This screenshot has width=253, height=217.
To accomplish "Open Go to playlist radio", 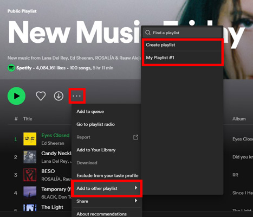I will coord(106,124).
